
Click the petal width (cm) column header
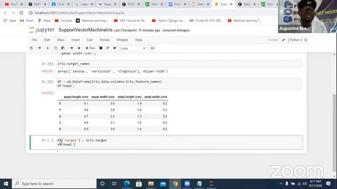coord(156,97)
